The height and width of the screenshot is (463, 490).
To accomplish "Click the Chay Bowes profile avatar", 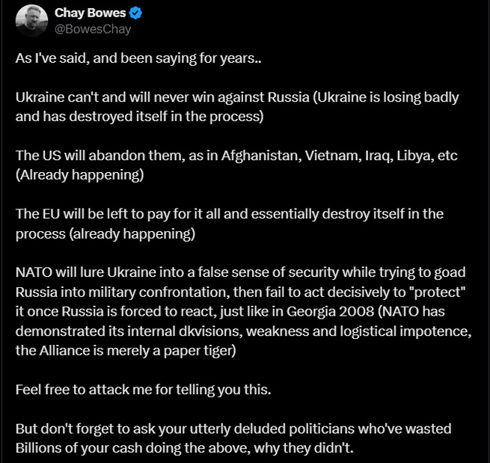I will pyautogui.click(x=30, y=21).
